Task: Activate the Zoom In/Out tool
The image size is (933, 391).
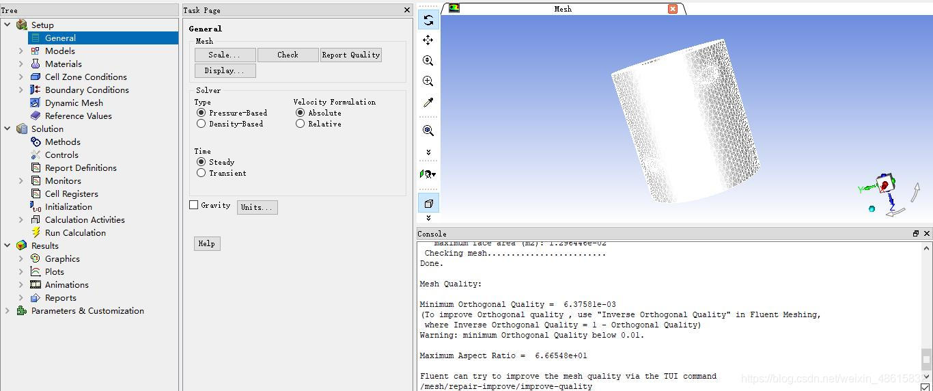Action: click(x=428, y=61)
